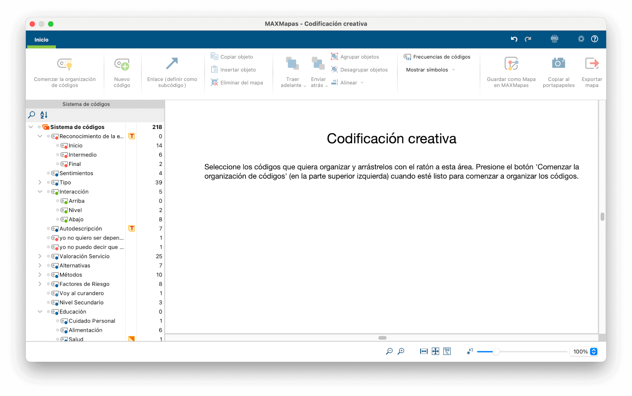Select the Nivel Secundario code
The image size is (632, 396).
coord(82,302)
